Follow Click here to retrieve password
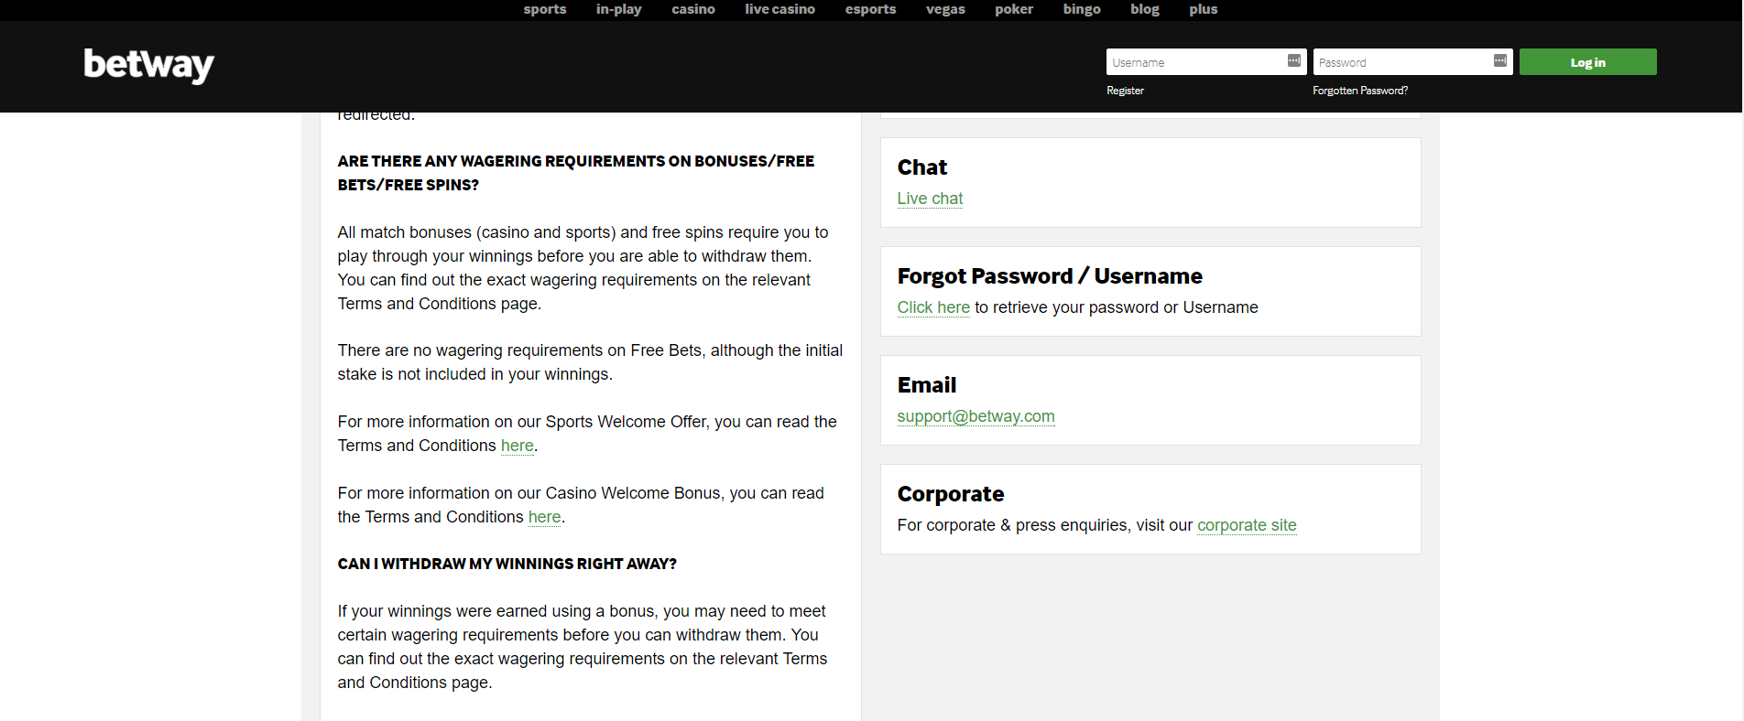The height and width of the screenshot is (721, 1744). [933, 307]
